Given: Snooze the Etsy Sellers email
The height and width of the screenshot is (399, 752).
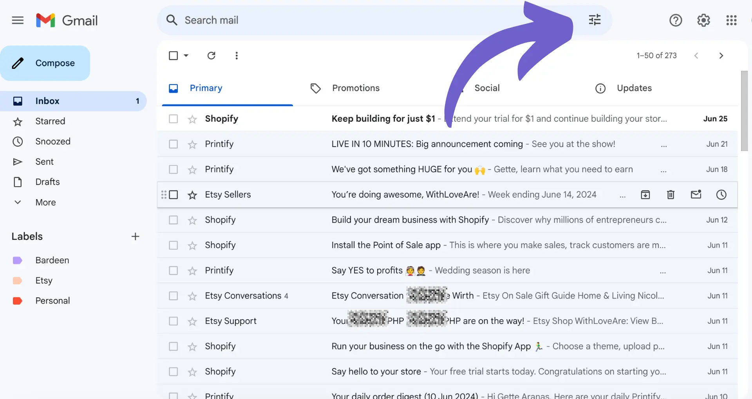Looking at the screenshot, I should (721, 194).
